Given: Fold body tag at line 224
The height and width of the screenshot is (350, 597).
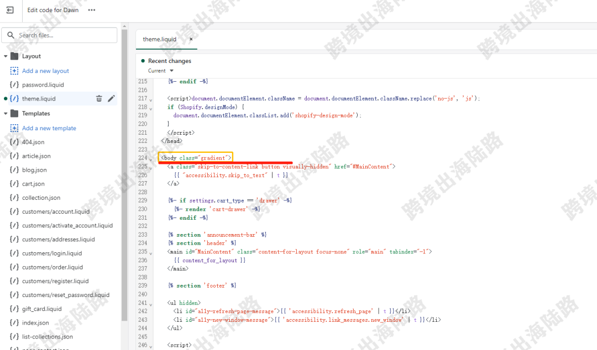Looking at the screenshot, I should click(x=151, y=160).
